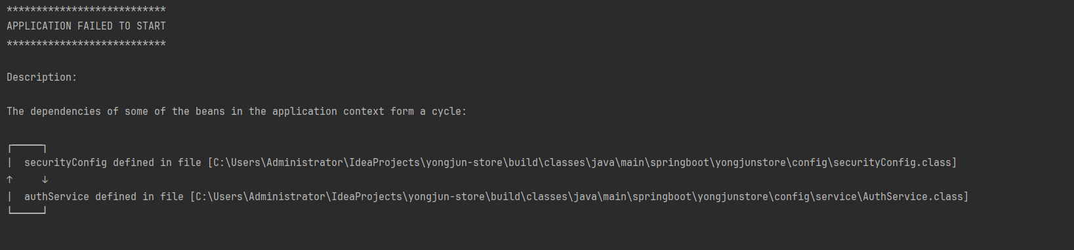Click the asterisk line below the failure title
Viewport: 1074px width, 250px height.
tap(86, 44)
